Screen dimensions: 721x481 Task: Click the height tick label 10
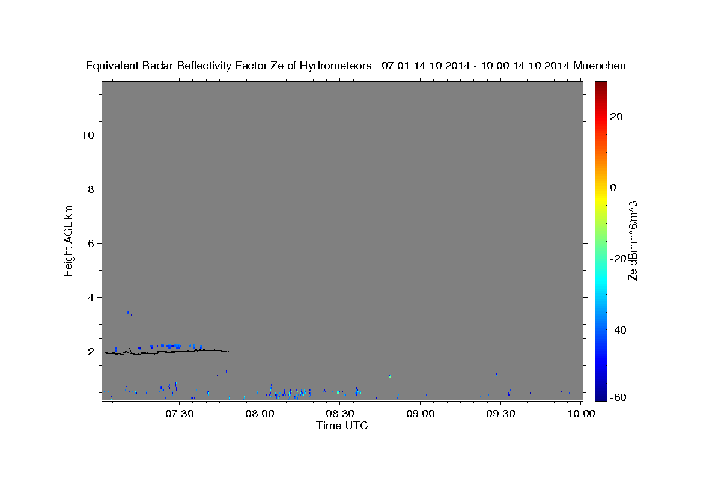pyautogui.click(x=88, y=135)
